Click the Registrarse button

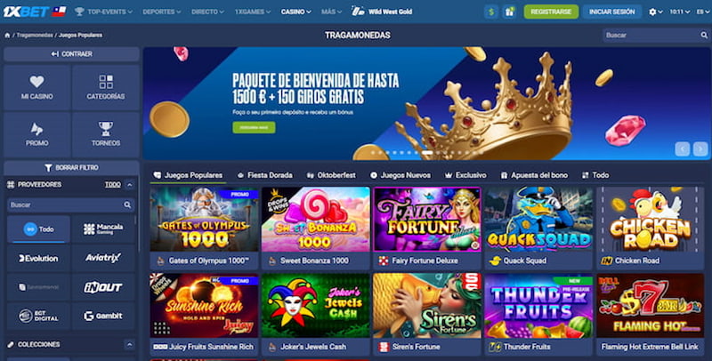(x=551, y=12)
